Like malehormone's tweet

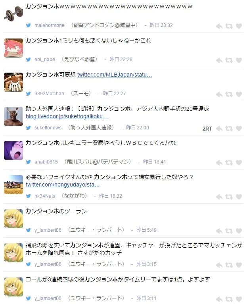point(239,26)
